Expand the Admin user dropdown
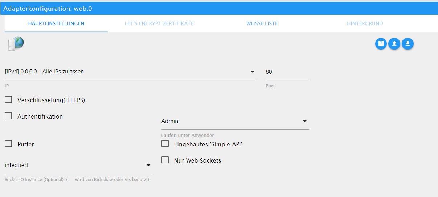Image resolution: width=438 pixels, height=197 pixels. pyautogui.click(x=235, y=121)
